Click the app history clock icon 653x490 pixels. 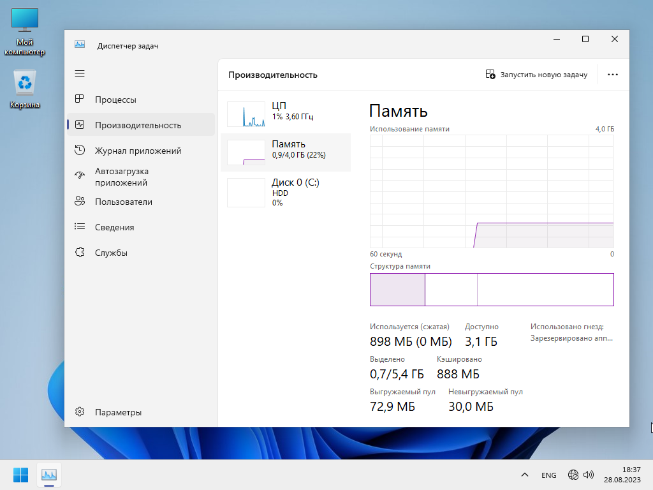coord(80,150)
